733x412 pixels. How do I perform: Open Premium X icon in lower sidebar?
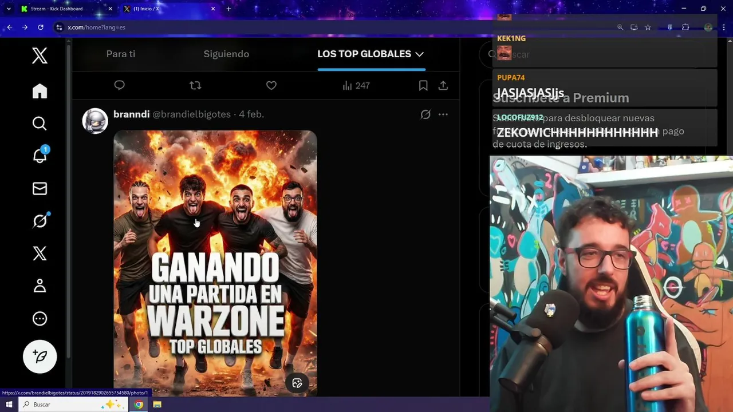(40, 253)
